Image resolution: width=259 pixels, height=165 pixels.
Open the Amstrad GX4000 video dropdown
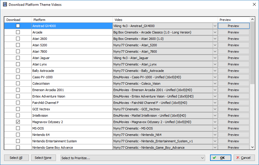point(215,26)
